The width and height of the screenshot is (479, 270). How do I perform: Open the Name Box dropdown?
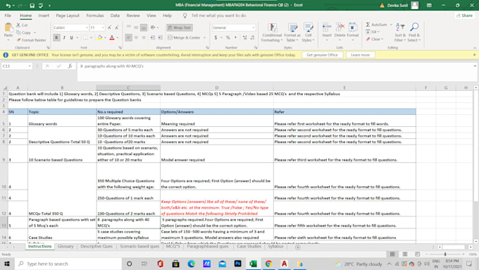click(x=30, y=66)
